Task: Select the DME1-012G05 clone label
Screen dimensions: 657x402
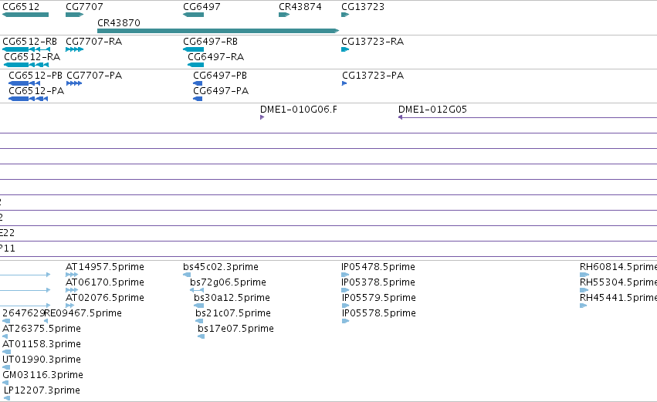Action: coord(432,110)
